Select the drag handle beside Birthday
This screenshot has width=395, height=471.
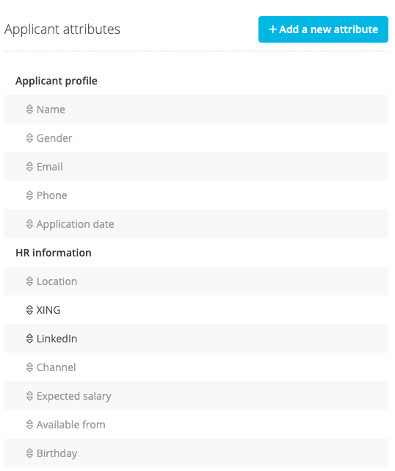click(x=29, y=453)
